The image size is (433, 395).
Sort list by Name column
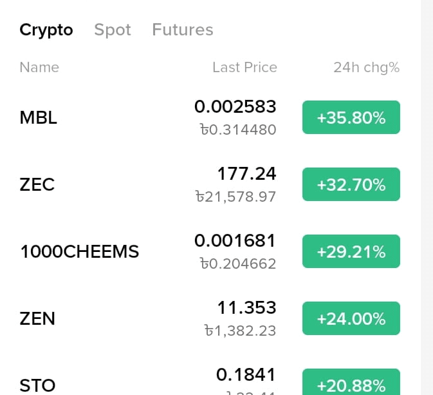39,67
